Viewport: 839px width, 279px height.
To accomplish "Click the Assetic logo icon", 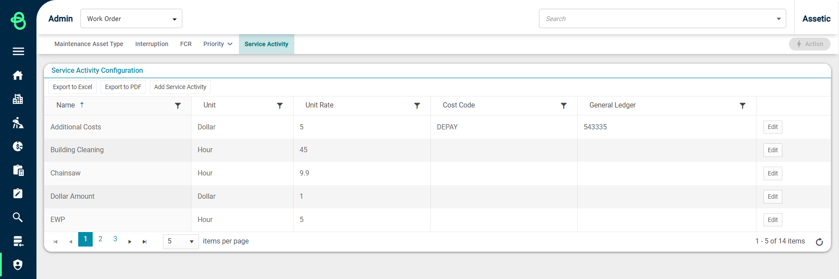I will [x=18, y=20].
